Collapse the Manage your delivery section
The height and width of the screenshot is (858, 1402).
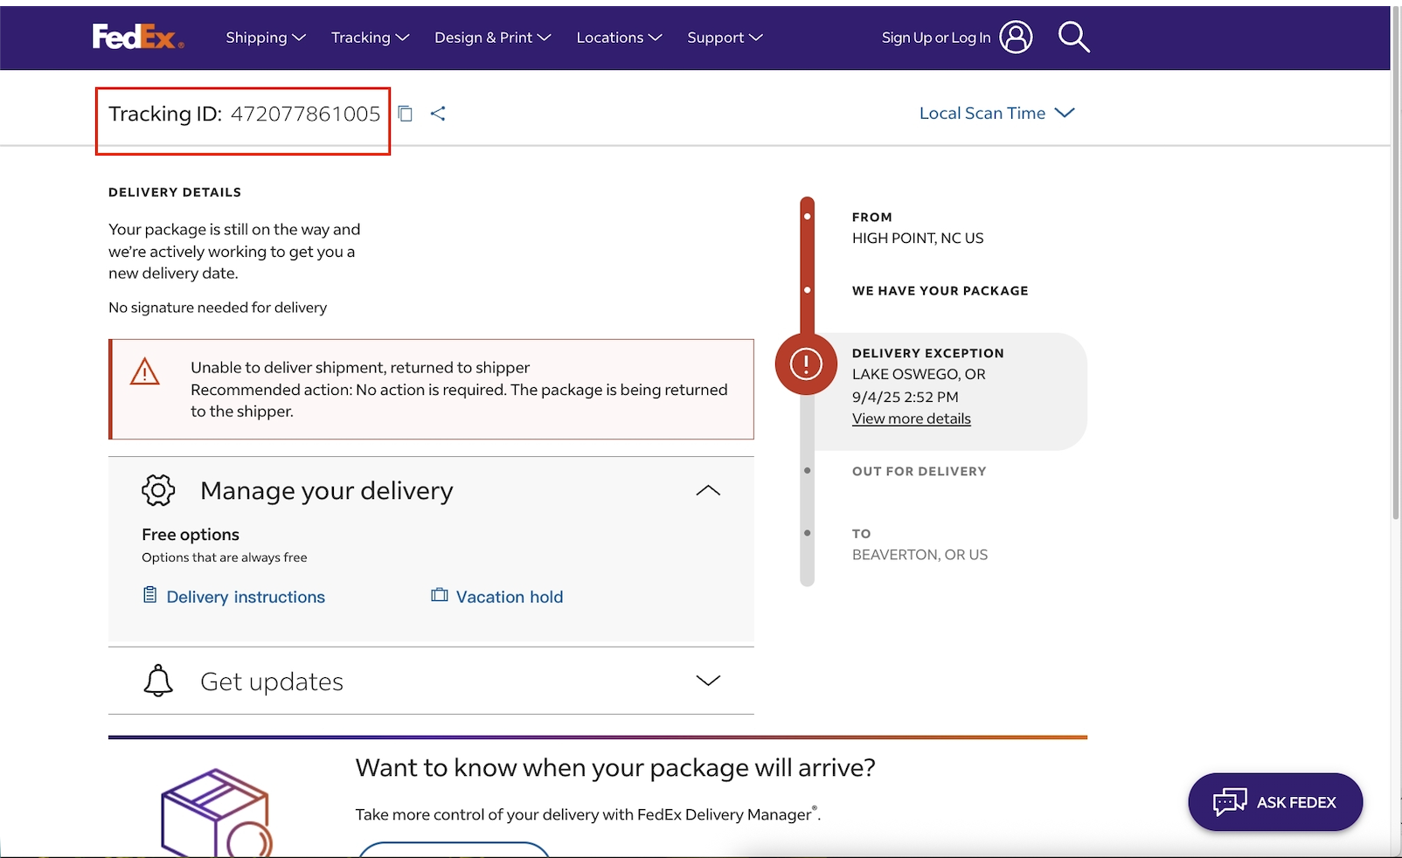(708, 490)
